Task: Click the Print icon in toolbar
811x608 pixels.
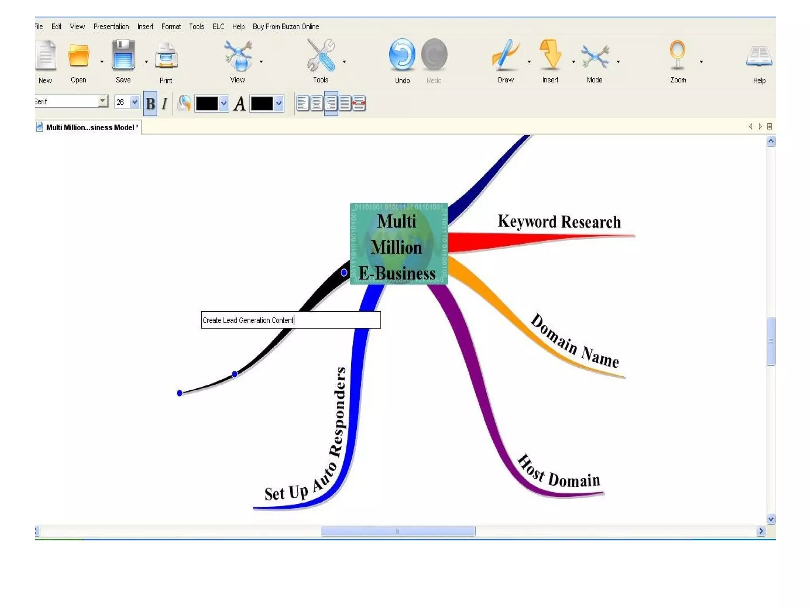Action: pos(166,56)
